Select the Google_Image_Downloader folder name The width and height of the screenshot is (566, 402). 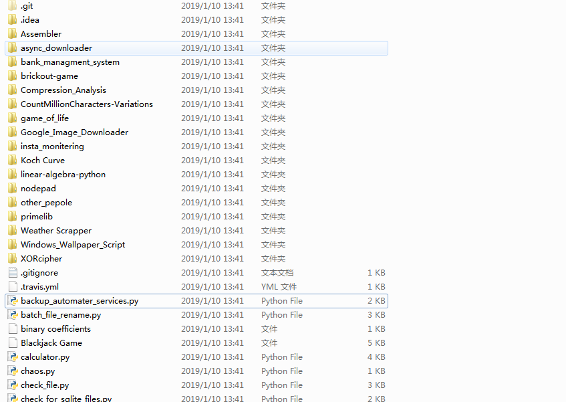point(74,132)
